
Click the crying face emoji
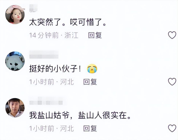coord(92,69)
